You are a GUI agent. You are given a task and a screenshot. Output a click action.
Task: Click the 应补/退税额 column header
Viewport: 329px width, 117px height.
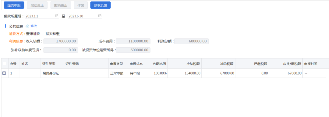point(286,64)
